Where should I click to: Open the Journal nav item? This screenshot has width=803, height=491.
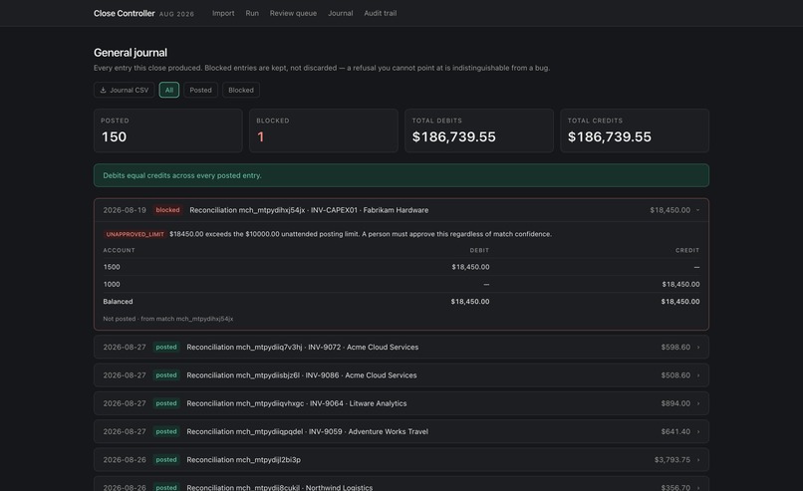pyautogui.click(x=340, y=13)
